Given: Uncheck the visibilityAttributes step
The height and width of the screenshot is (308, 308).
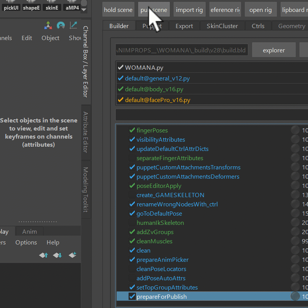Looking at the screenshot, I should pos(132,139).
